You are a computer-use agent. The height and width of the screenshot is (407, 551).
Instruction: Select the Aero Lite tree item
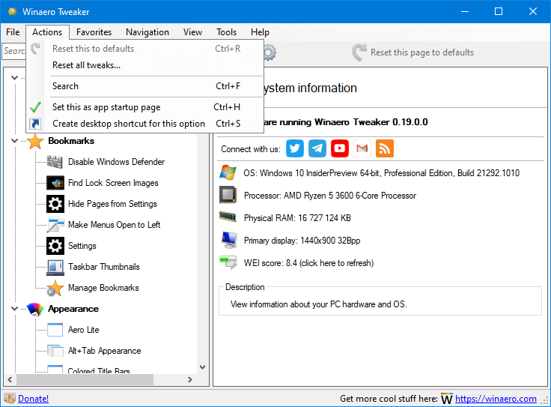pos(83,330)
